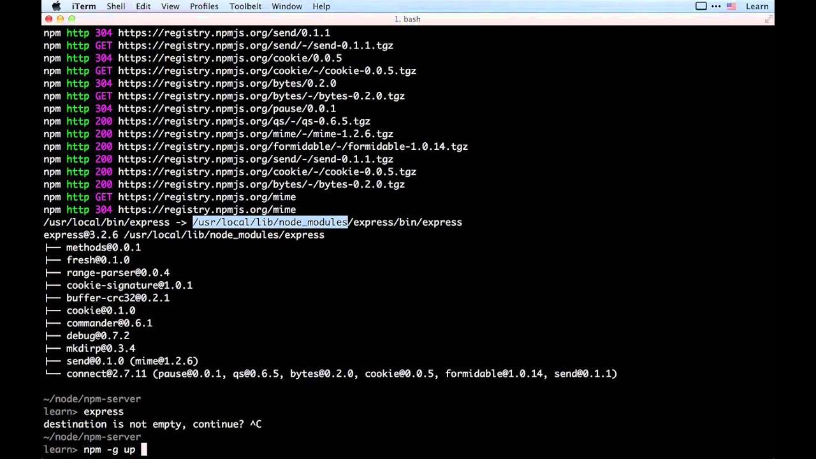Click cookie@0.1.0 tree entry

[101, 311]
